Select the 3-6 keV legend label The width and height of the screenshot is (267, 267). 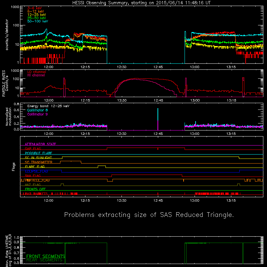tap(34, 8)
